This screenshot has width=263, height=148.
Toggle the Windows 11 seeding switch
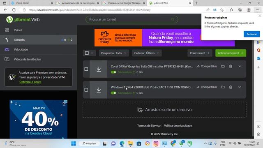(x=113, y=93)
